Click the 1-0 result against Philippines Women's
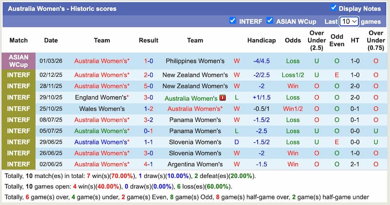The width and height of the screenshot is (390, 205). 148,61
